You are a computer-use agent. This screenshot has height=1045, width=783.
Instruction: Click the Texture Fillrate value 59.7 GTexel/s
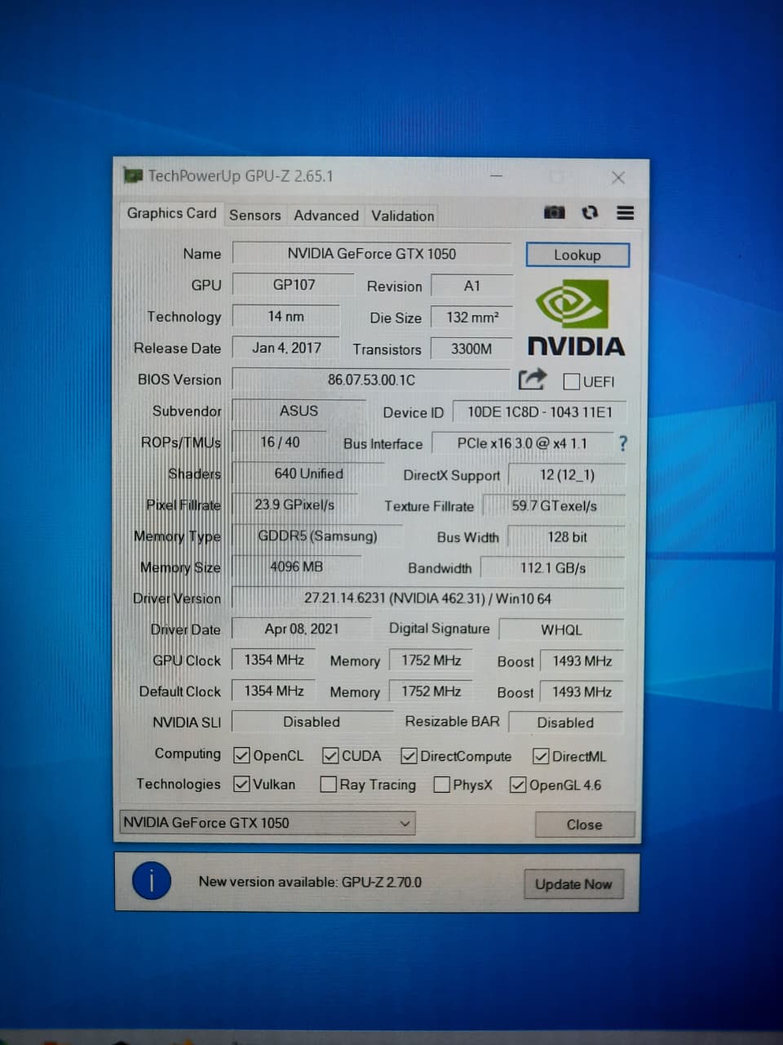click(555, 506)
